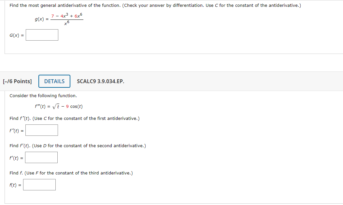This screenshot has height=205, width=343.
Task: Click "Consider the following function." text
Action: pos(43,96)
